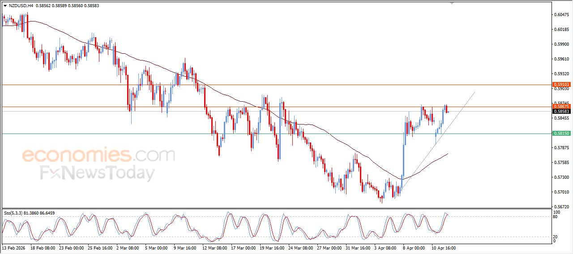Click the NZDUSD,H4 symbol title

pos(21,5)
